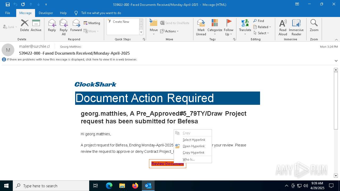Choose Who Is... from context menu
Image resolution: width=340 pixels, height=191 pixels.
click(x=193, y=159)
